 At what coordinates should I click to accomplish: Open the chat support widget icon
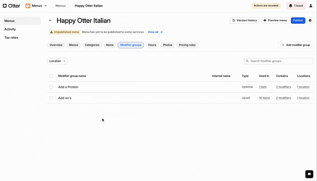click(309, 174)
